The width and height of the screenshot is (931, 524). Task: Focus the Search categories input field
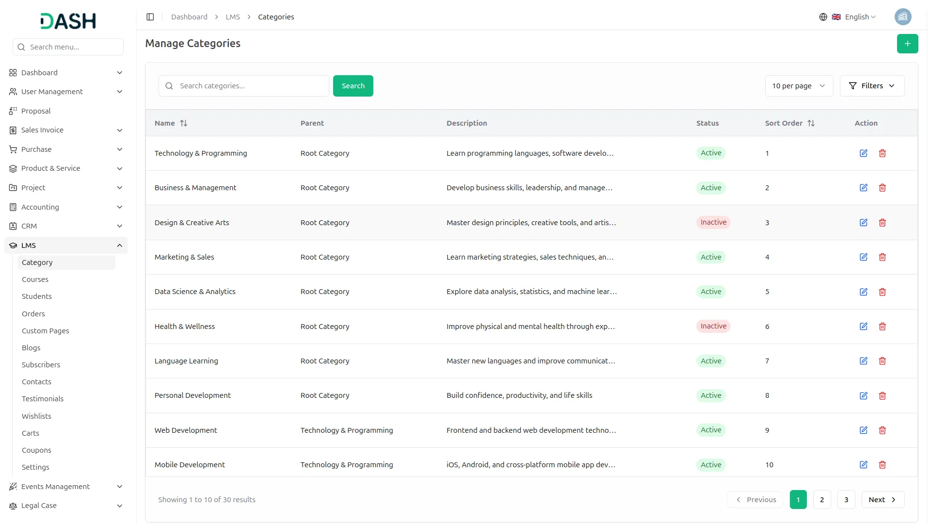(250, 86)
